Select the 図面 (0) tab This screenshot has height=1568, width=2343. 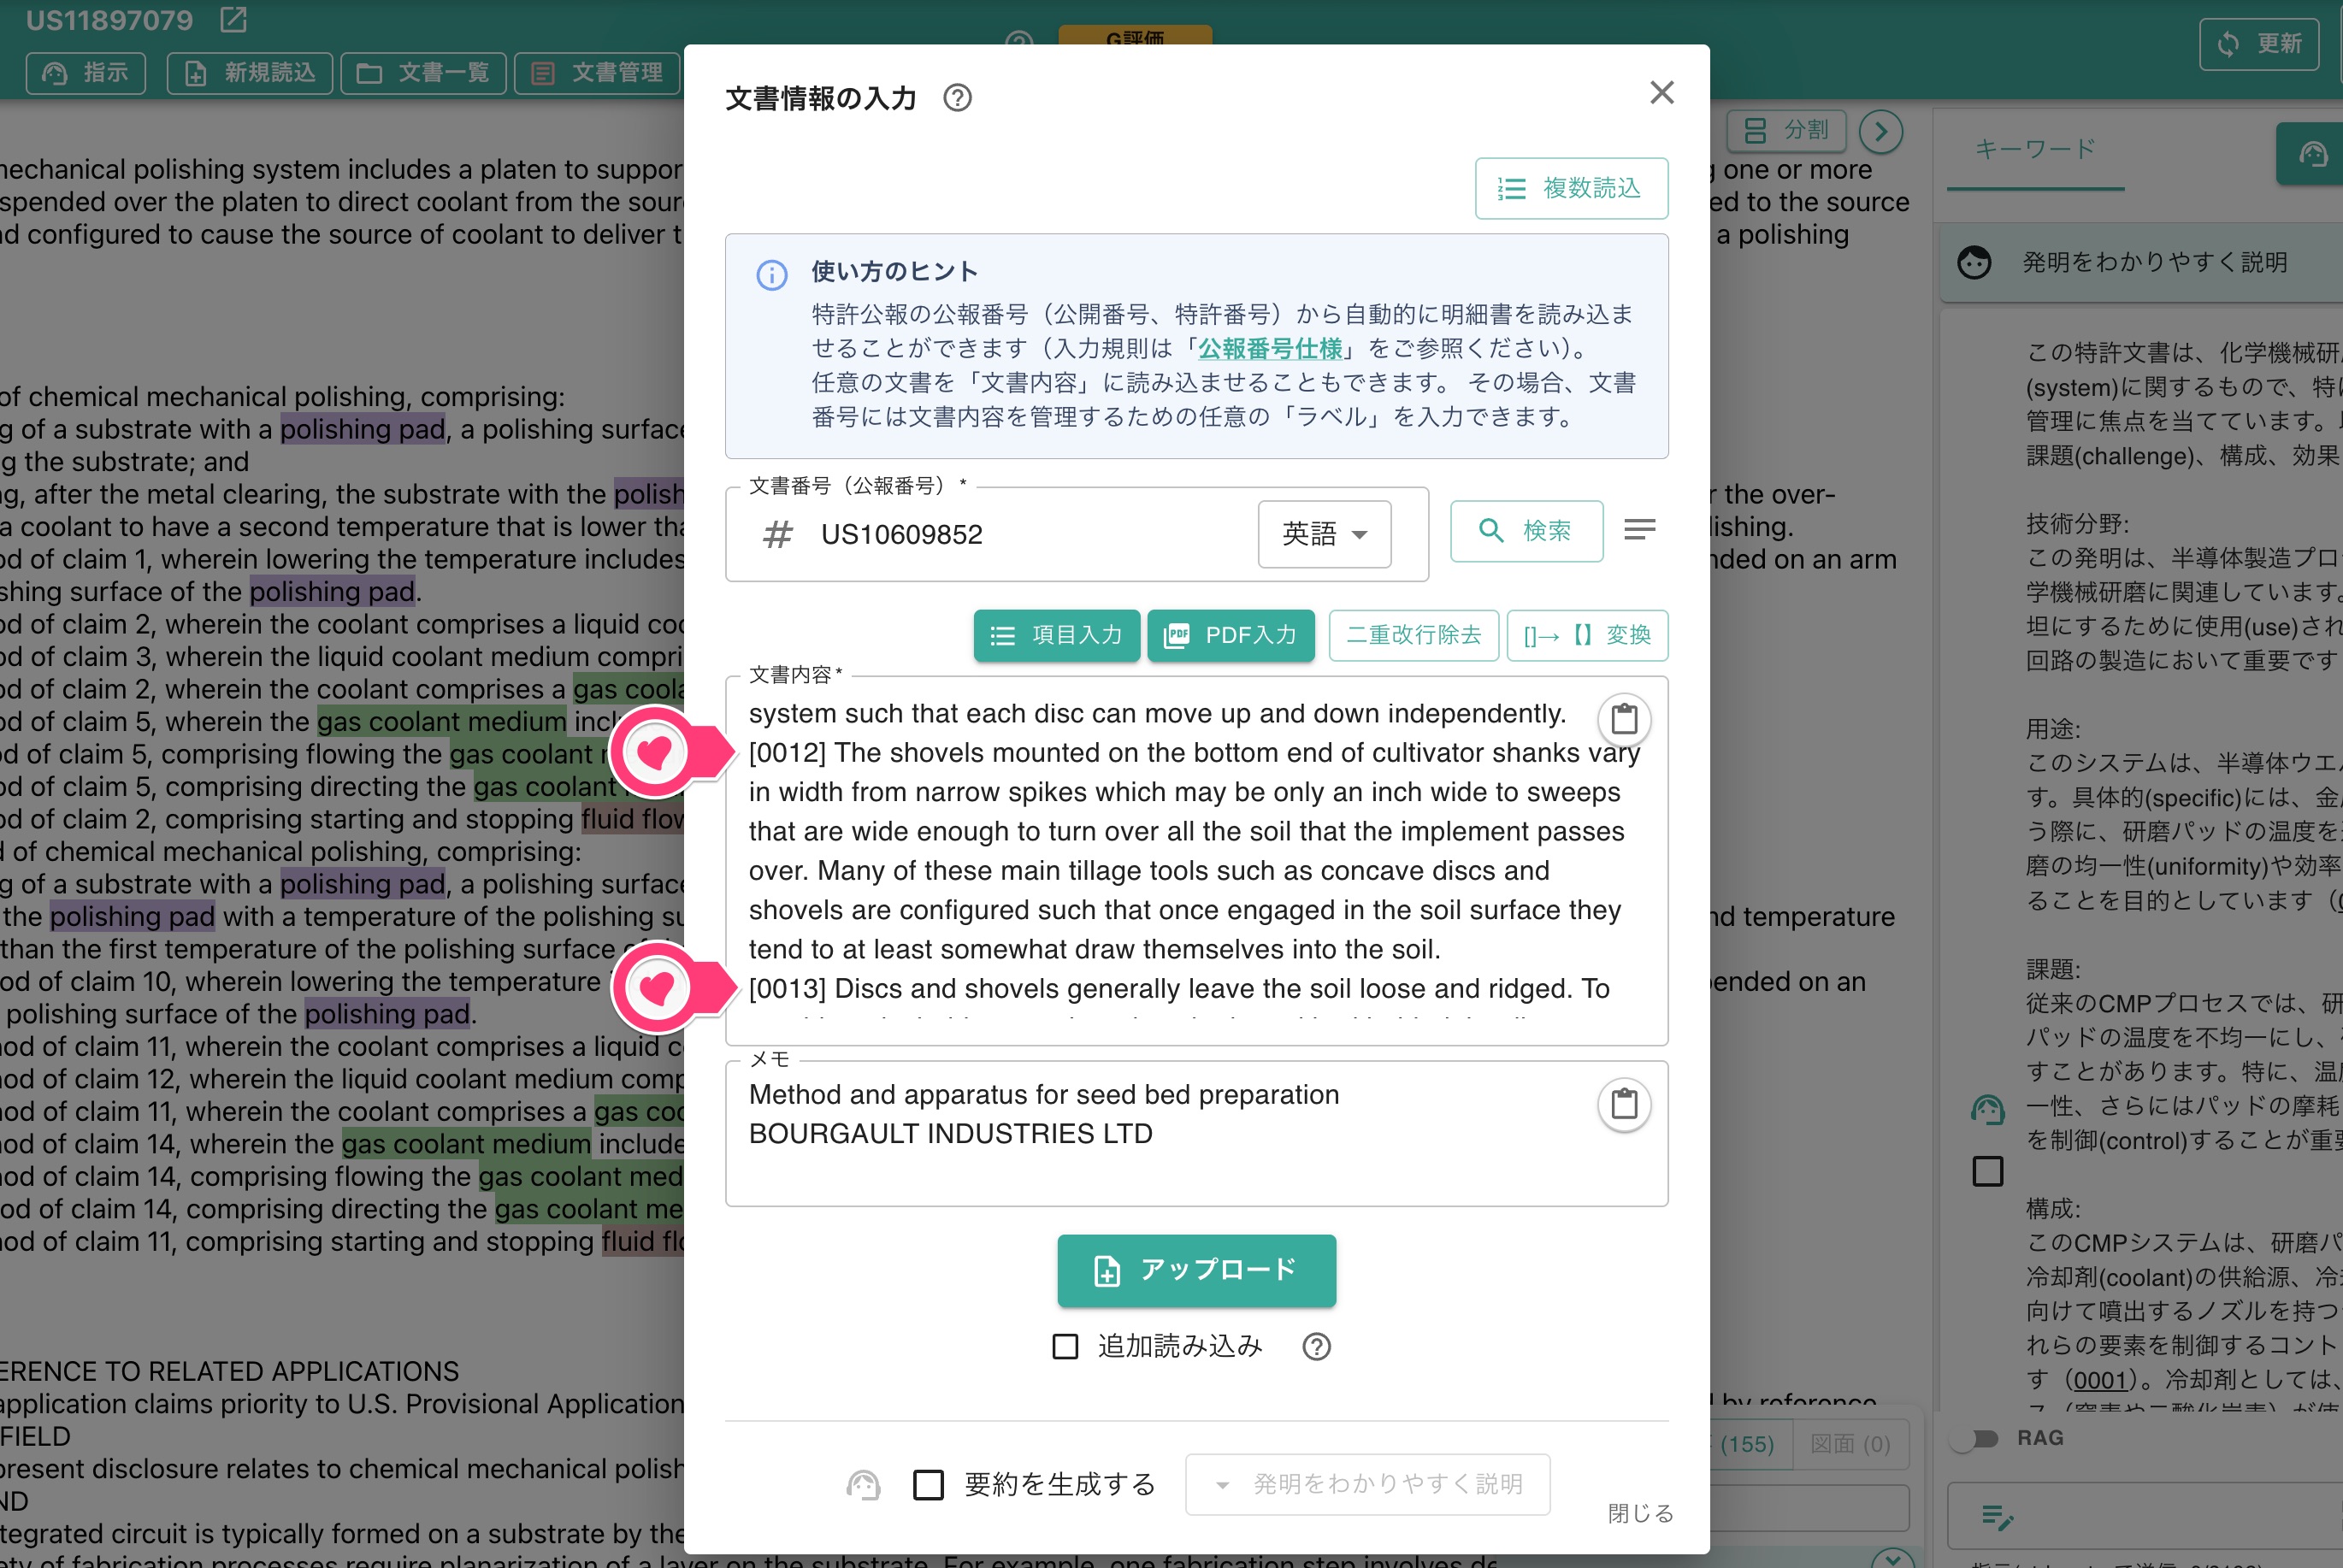pyautogui.click(x=1850, y=1444)
